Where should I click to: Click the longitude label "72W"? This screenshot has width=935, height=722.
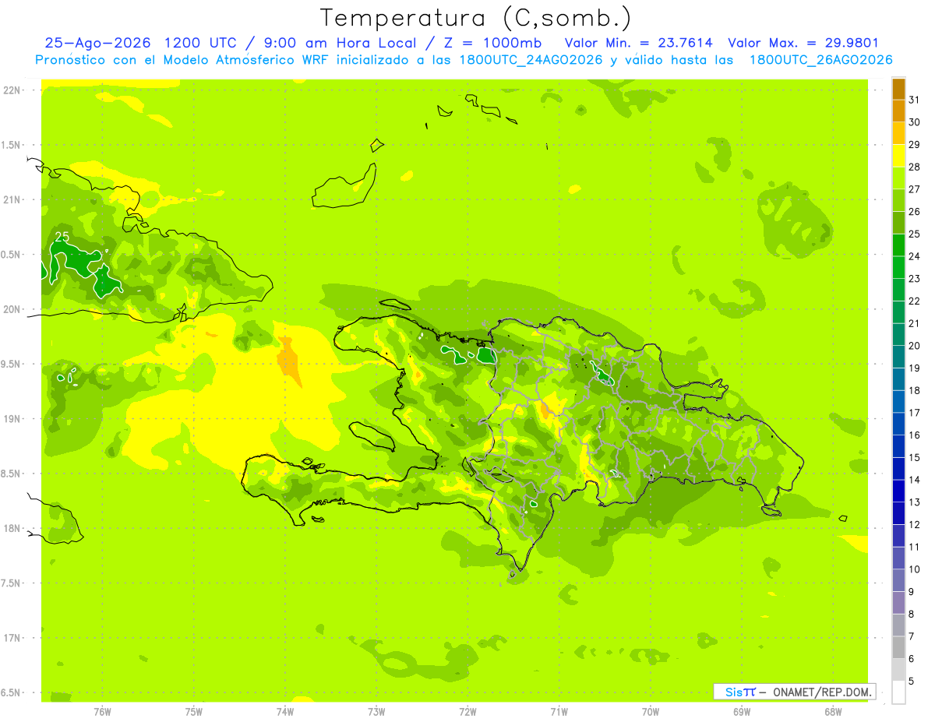[467, 713]
